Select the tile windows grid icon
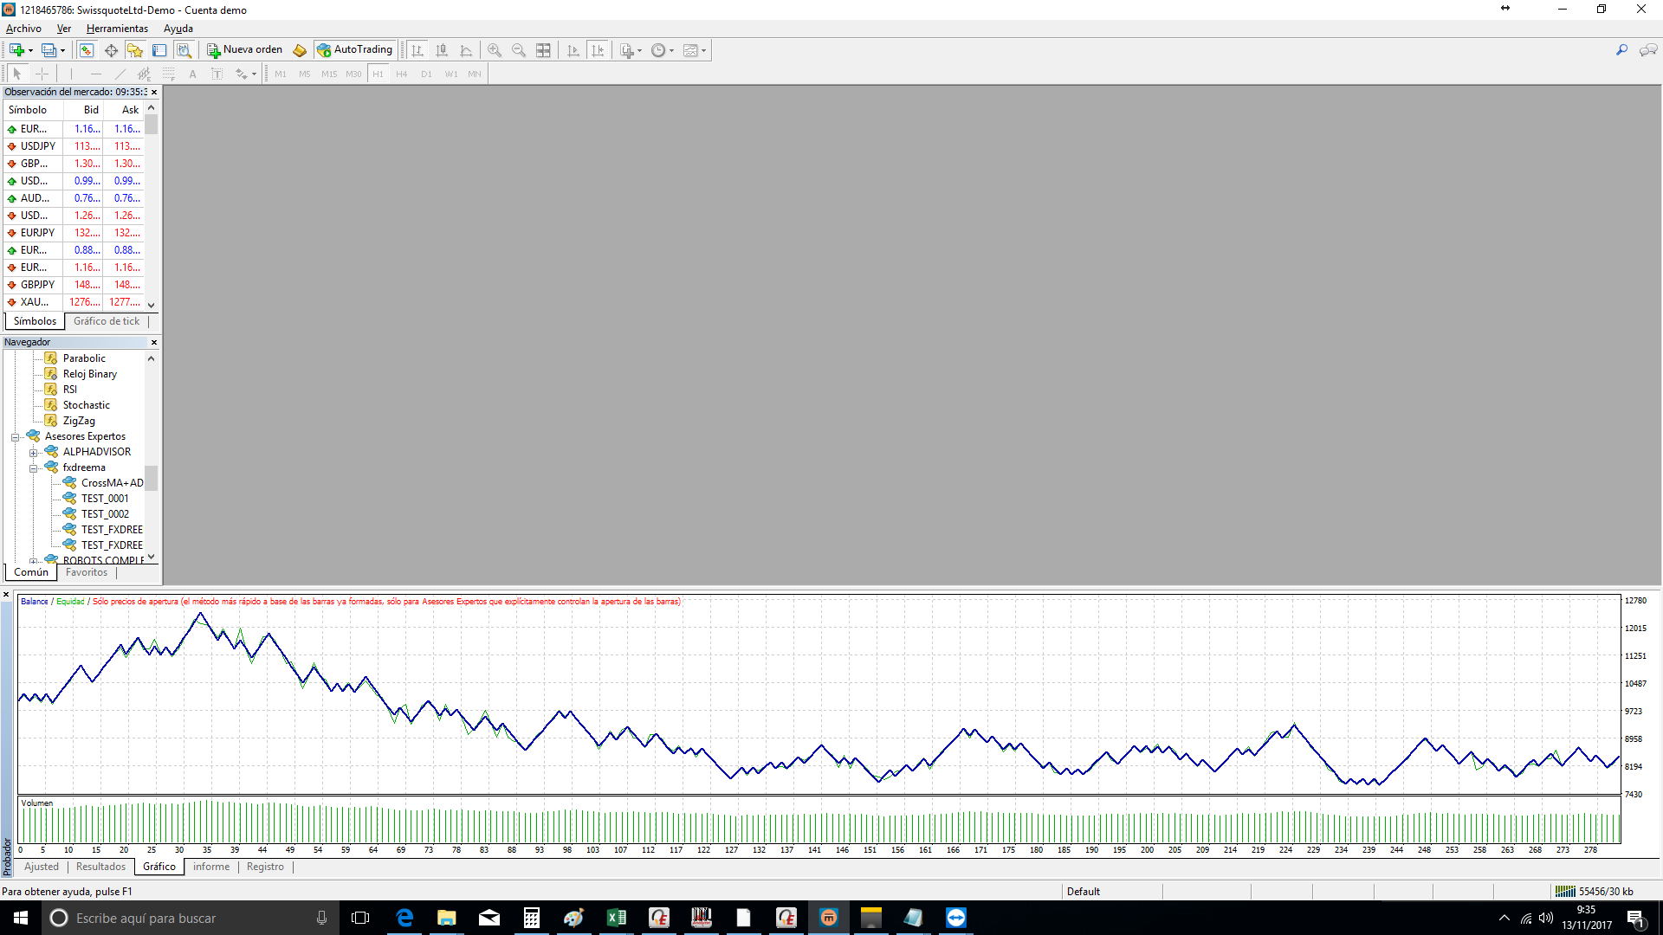The image size is (1663, 935). [x=543, y=50]
